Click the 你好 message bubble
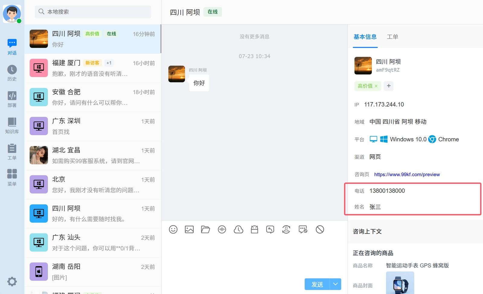Screen dimensions: 483x294 coord(199,83)
